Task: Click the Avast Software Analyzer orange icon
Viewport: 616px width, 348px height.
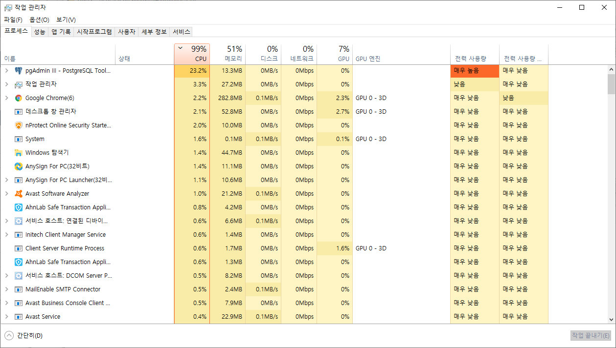Action: tap(19, 194)
